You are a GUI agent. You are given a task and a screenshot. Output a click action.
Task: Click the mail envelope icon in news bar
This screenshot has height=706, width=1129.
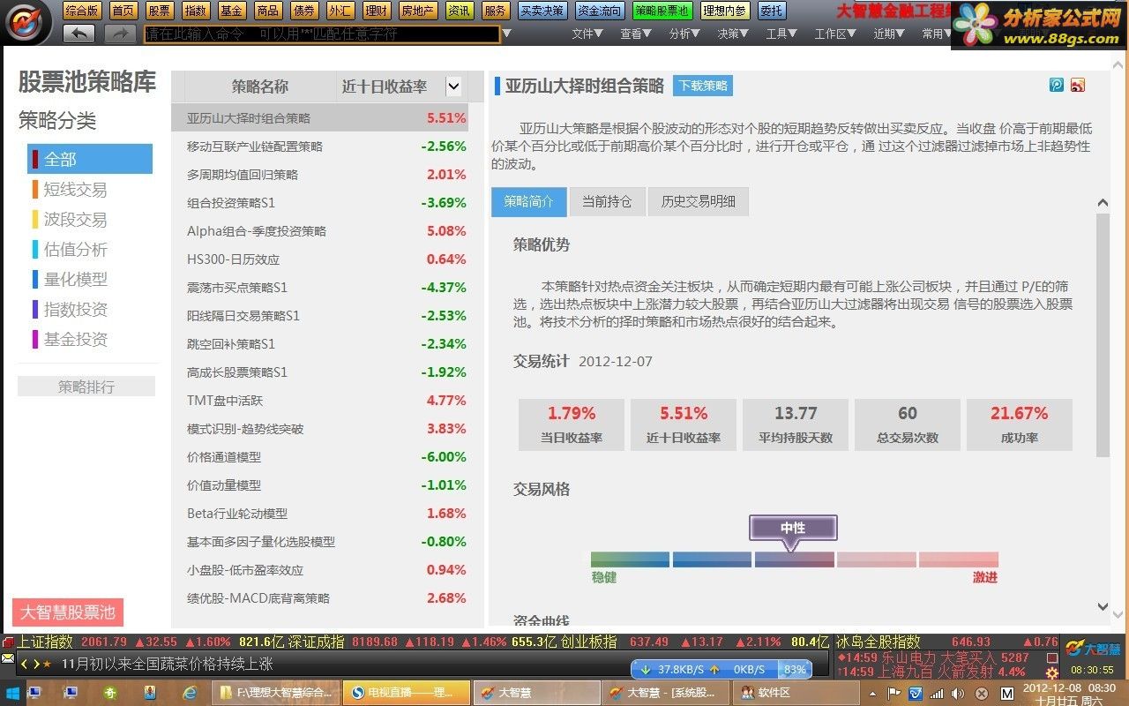click(8, 659)
